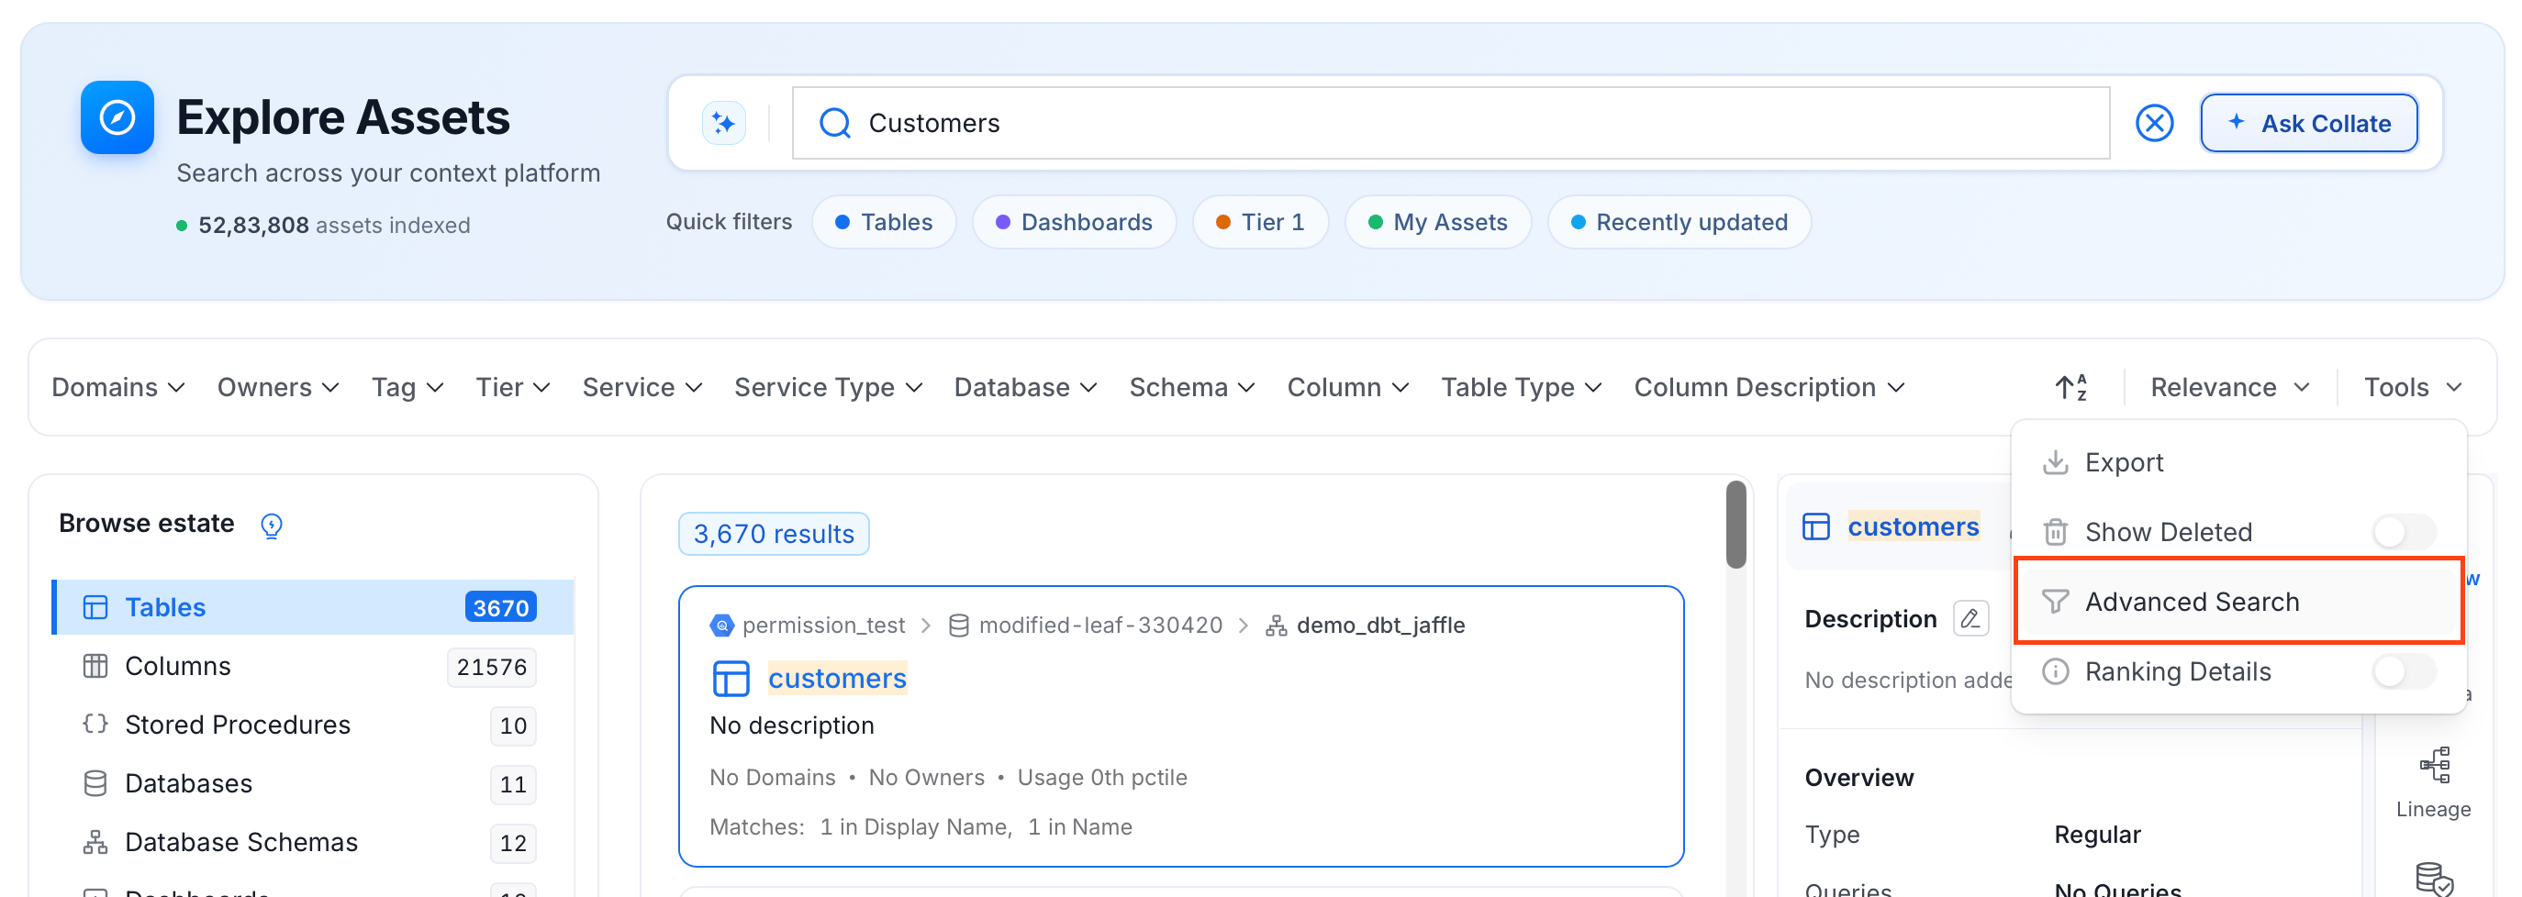Open demo_dbt_jaffle breadcrumb link
The height and width of the screenshot is (897, 2522).
click(1380, 626)
